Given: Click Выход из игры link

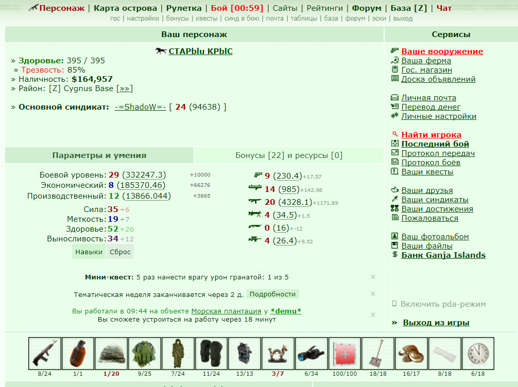Looking at the screenshot, I should [436, 322].
